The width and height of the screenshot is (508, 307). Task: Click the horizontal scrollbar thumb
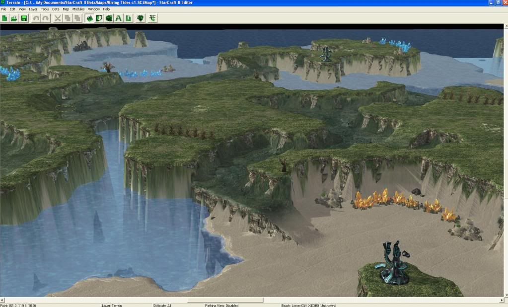(225, 300)
